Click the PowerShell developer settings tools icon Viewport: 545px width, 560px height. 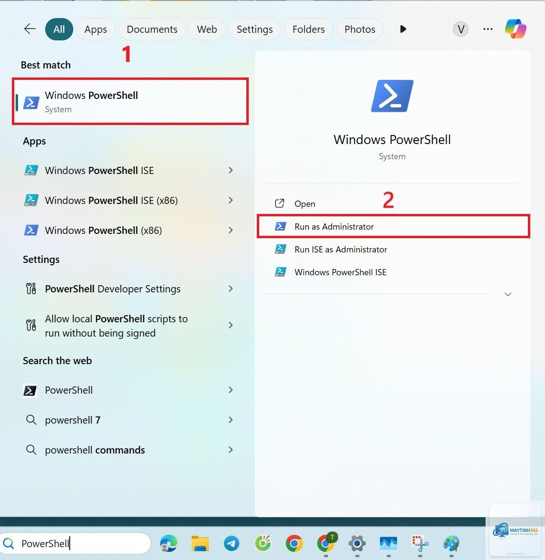click(31, 289)
